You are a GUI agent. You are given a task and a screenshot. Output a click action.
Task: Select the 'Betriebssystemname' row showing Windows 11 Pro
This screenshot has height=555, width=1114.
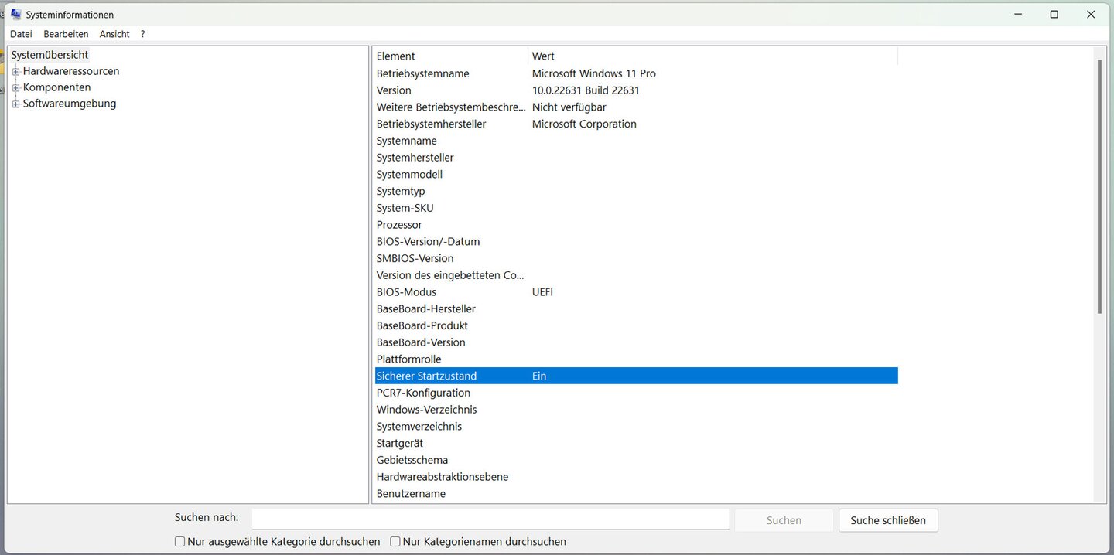click(x=542, y=73)
